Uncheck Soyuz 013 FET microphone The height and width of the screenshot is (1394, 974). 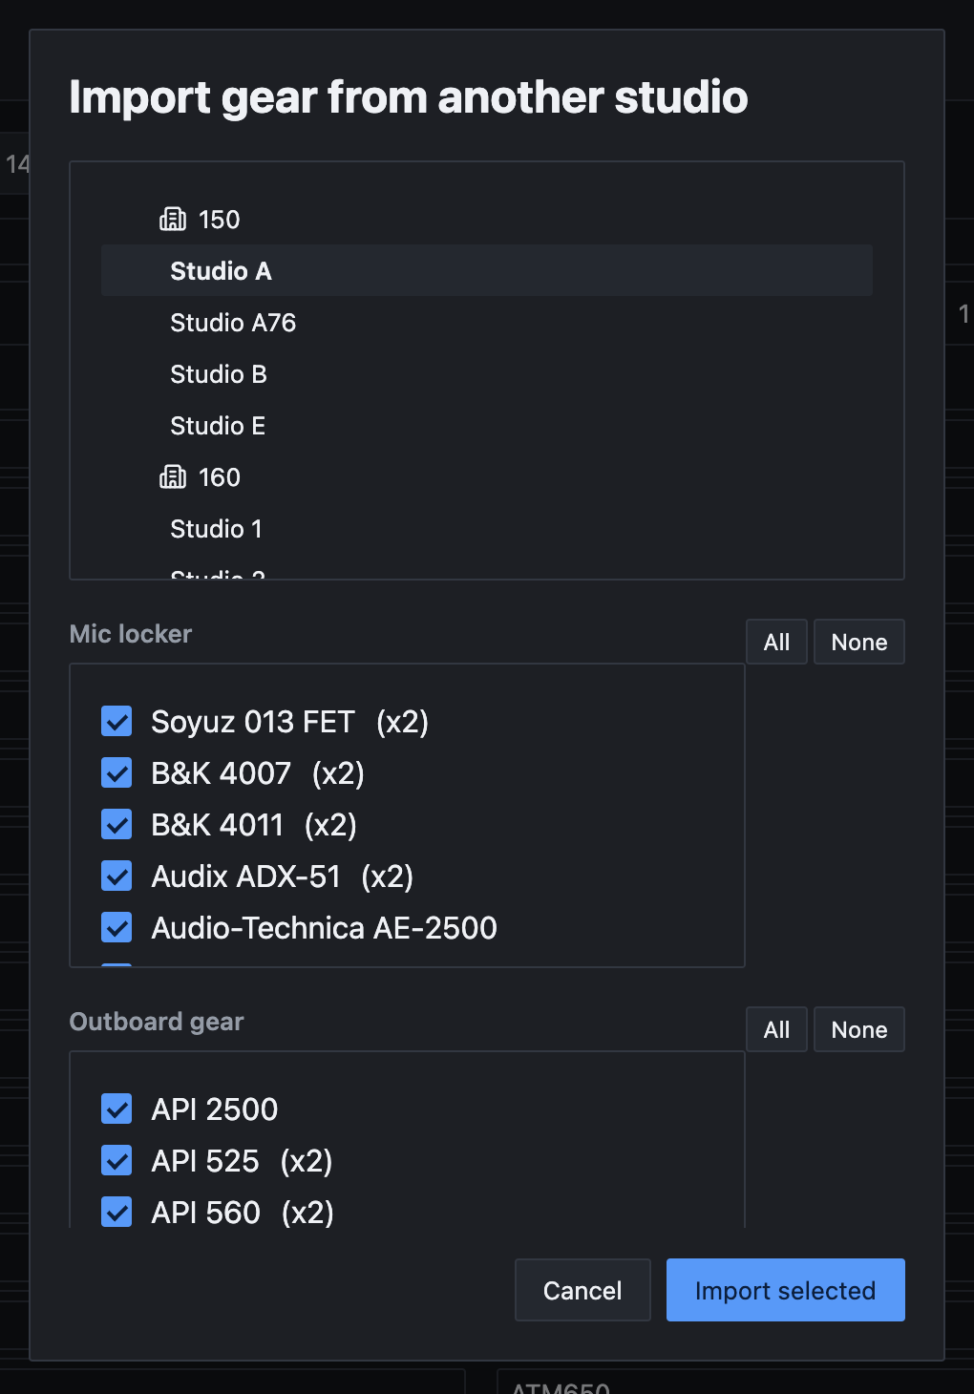pos(116,721)
